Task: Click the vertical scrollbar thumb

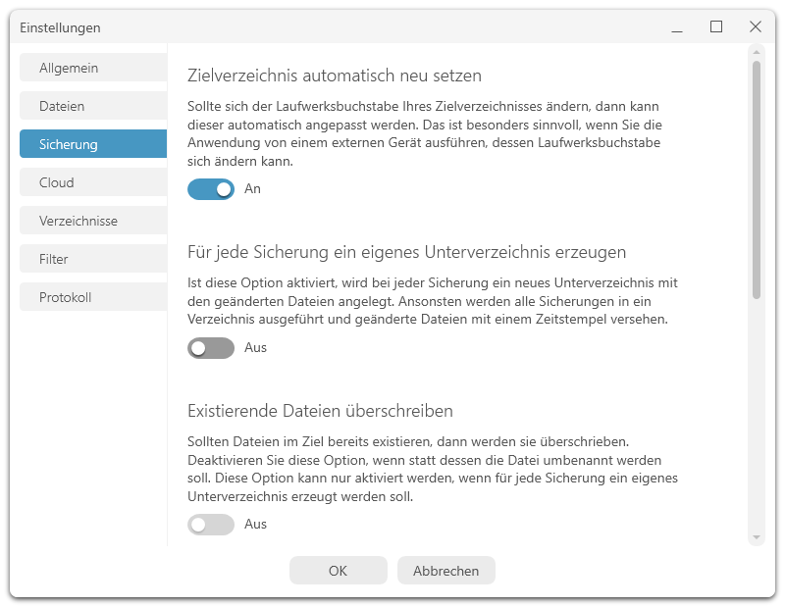Action: 757,180
